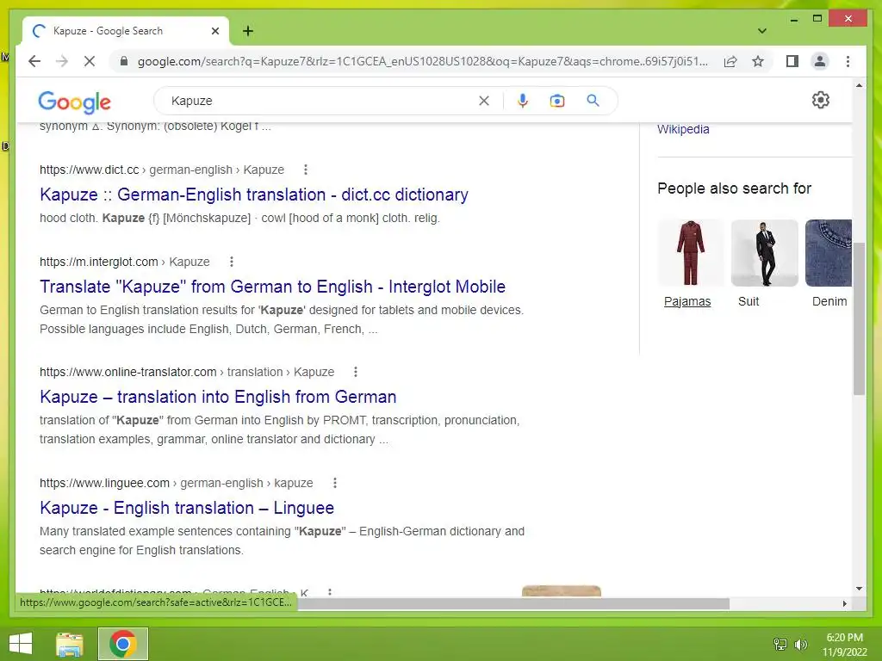Screen dimensions: 882x661
Task: Click the https://www.online-translator.com breadcrumb URL
Action: pos(127,372)
